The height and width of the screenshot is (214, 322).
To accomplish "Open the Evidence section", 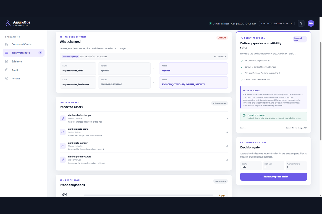I will point(24,62).
